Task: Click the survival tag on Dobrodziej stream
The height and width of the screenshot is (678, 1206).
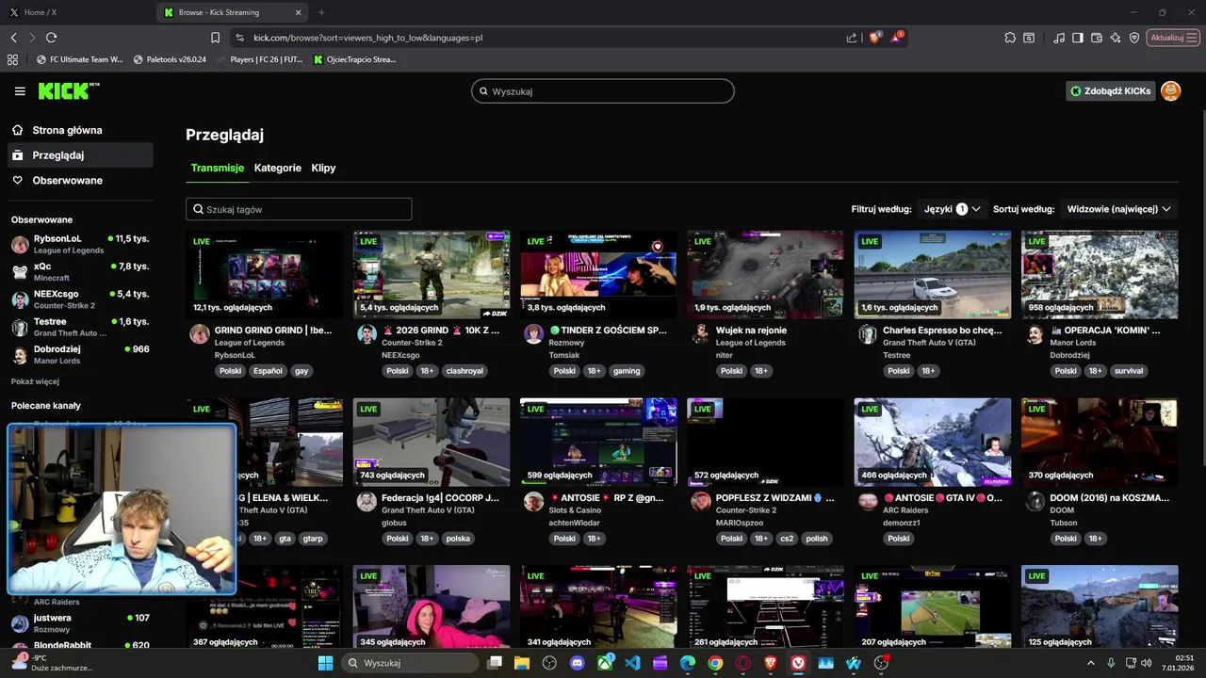Action: (1128, 371)
